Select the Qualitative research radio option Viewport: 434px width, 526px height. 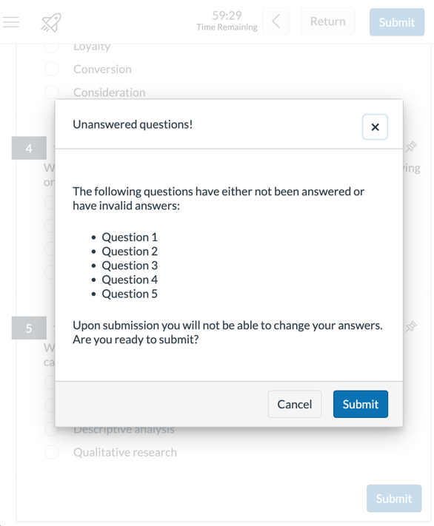51,452
